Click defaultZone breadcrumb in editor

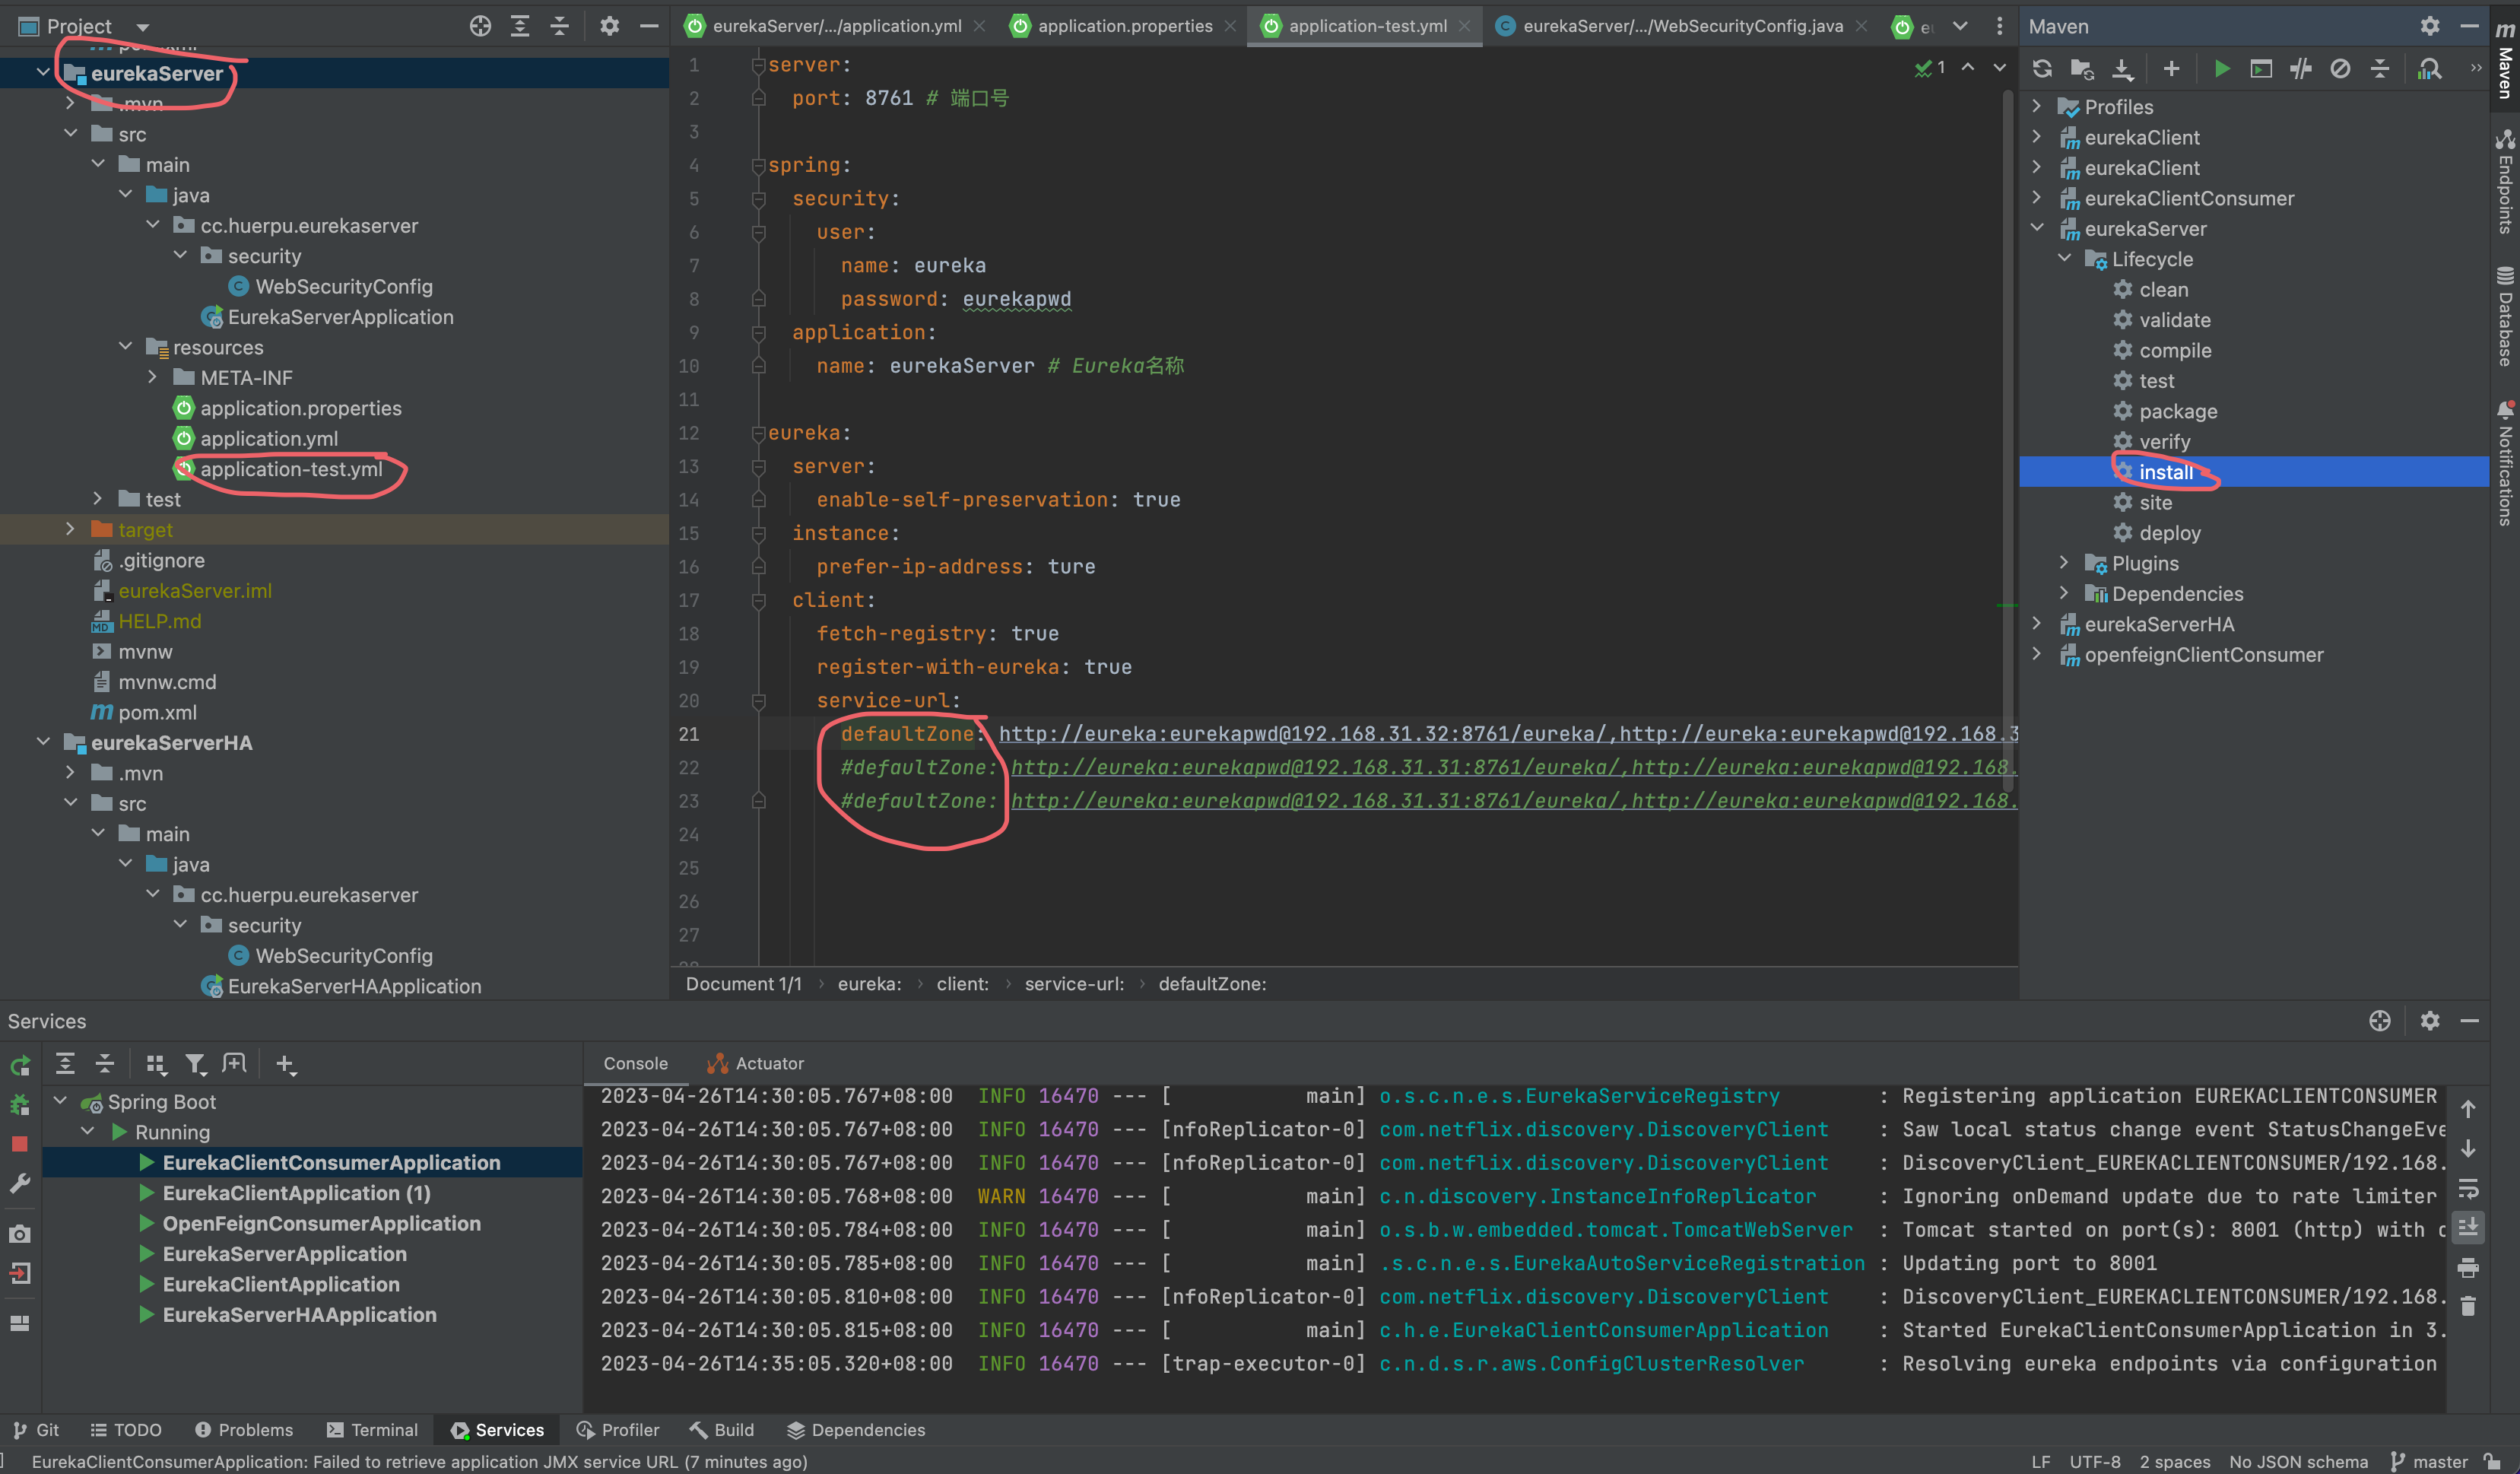[x=1212, y=984]
